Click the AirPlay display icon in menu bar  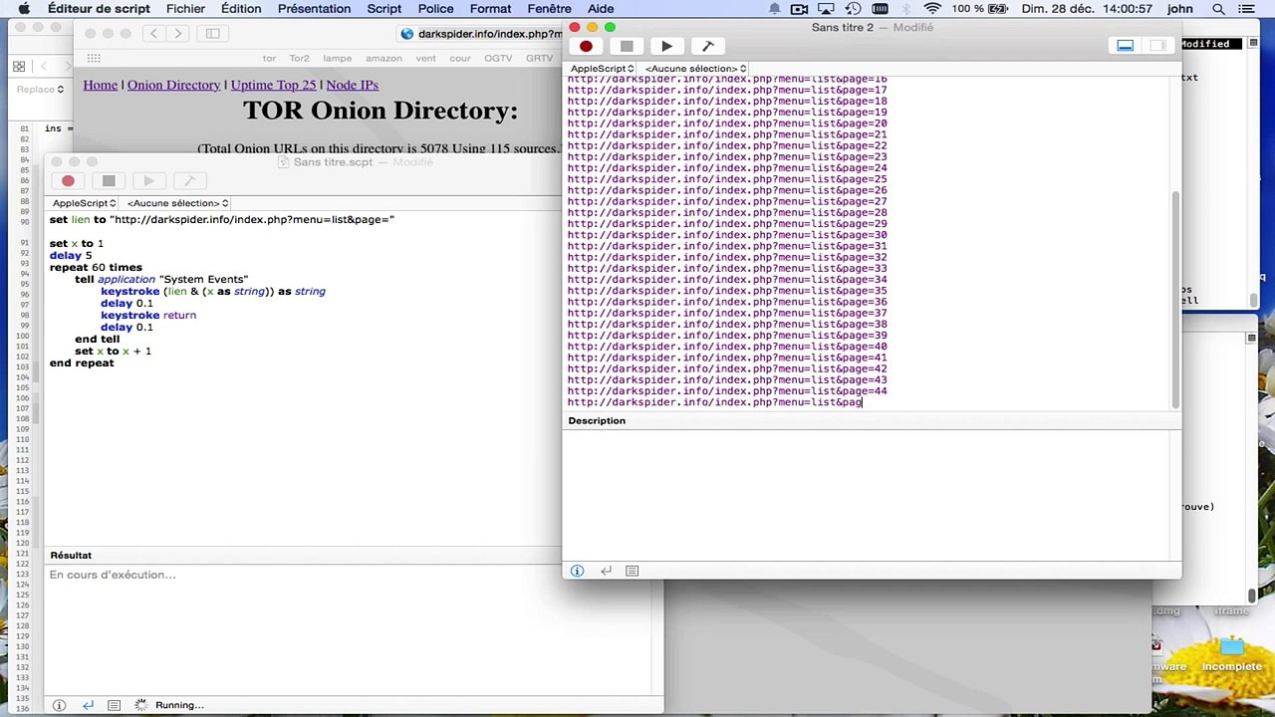click(826, 9)
